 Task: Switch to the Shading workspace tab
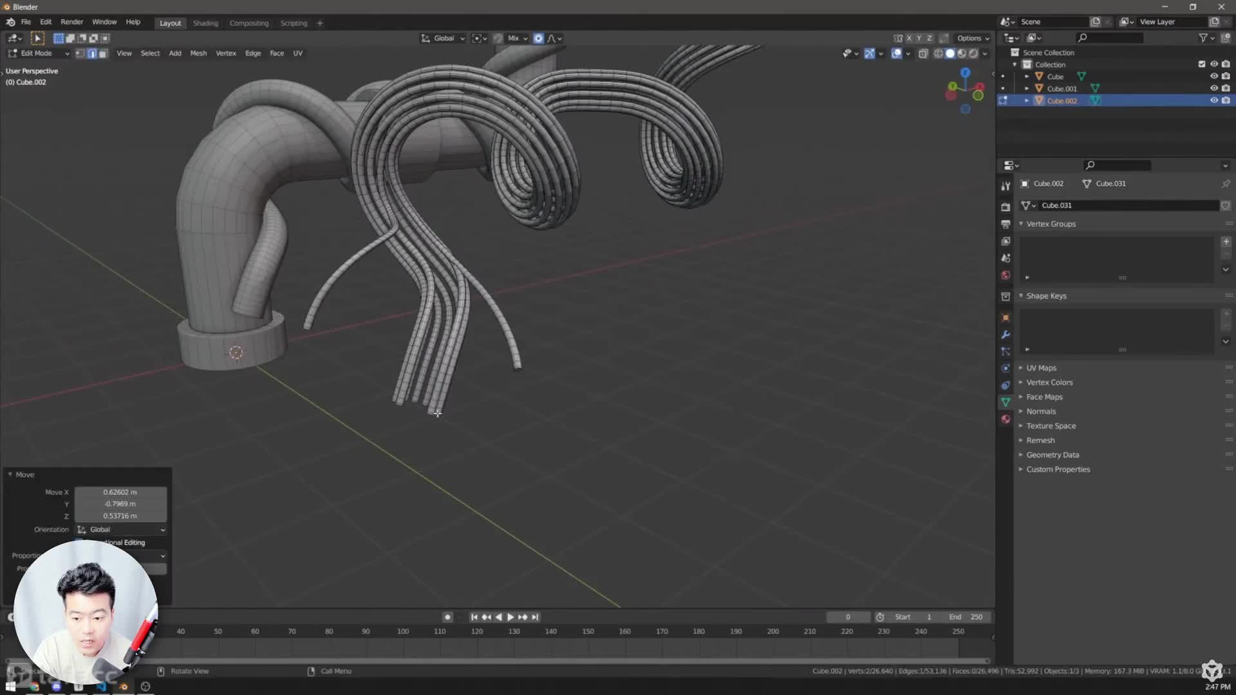pos(205,23)
